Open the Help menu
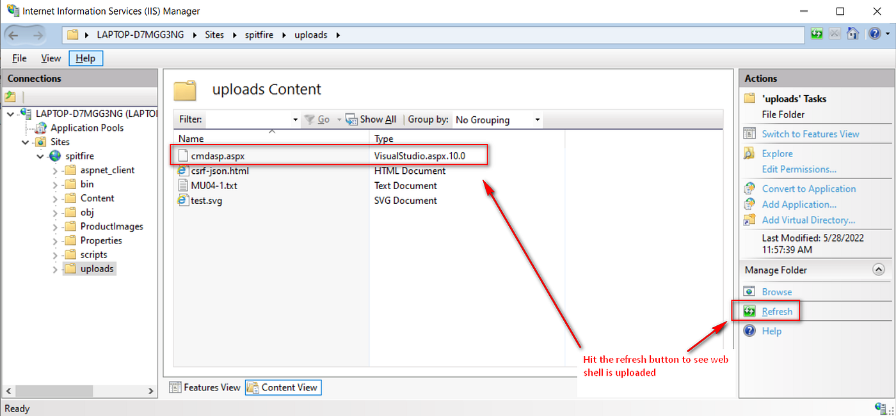 click(x=85, y=58)
